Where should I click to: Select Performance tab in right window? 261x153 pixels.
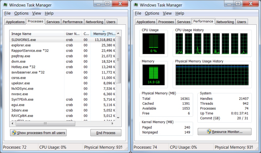pos(203,21)
